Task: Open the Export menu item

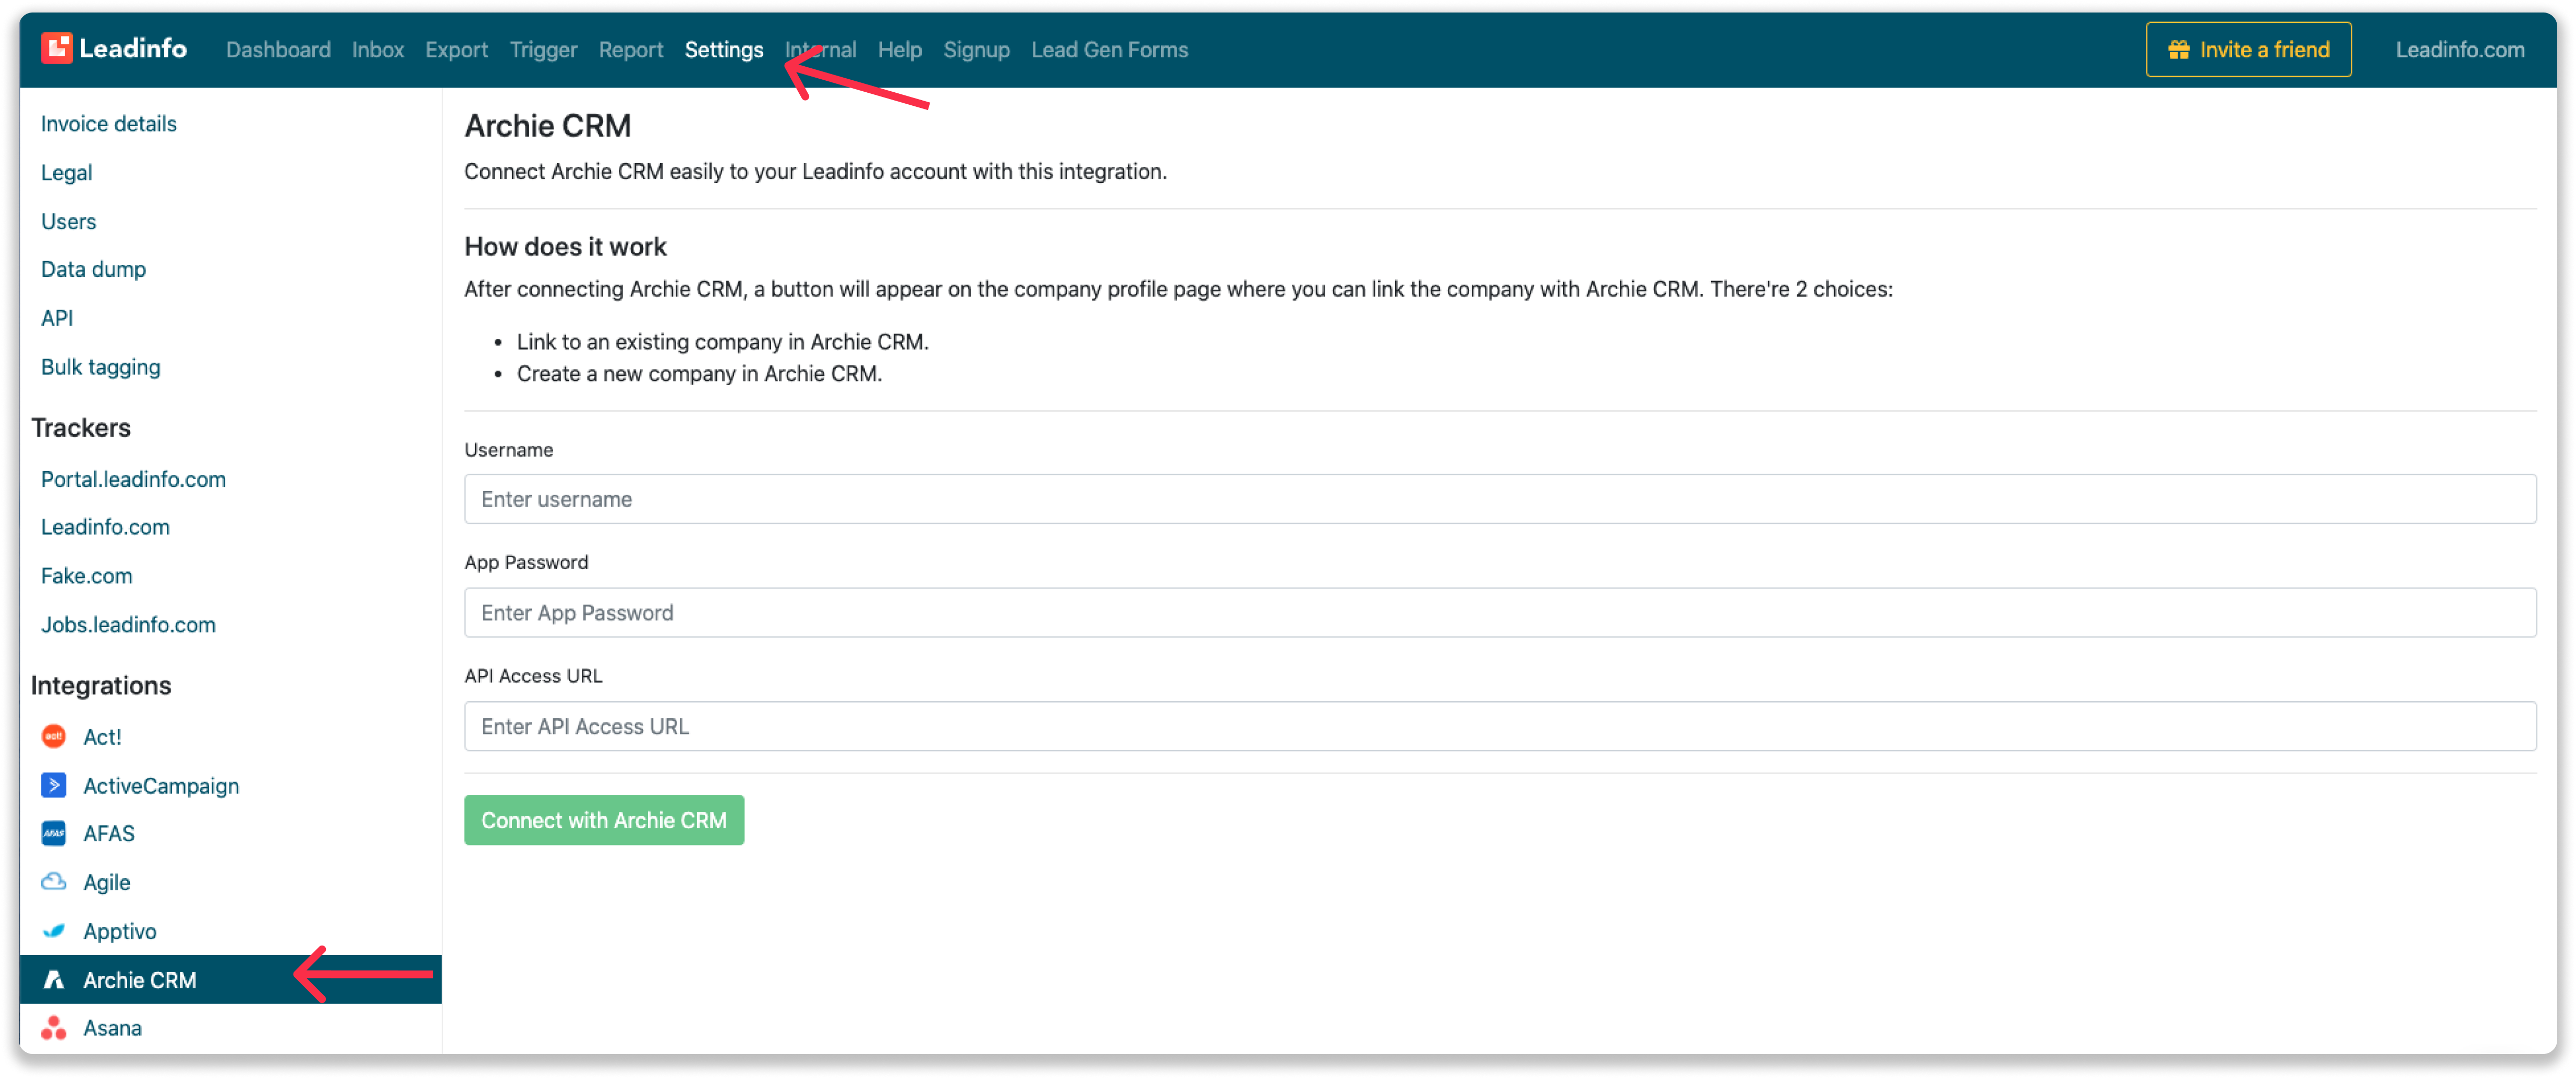Action: [456, 50]
